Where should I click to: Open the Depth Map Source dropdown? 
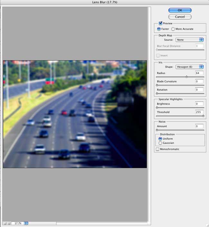(x=189, y=40)
